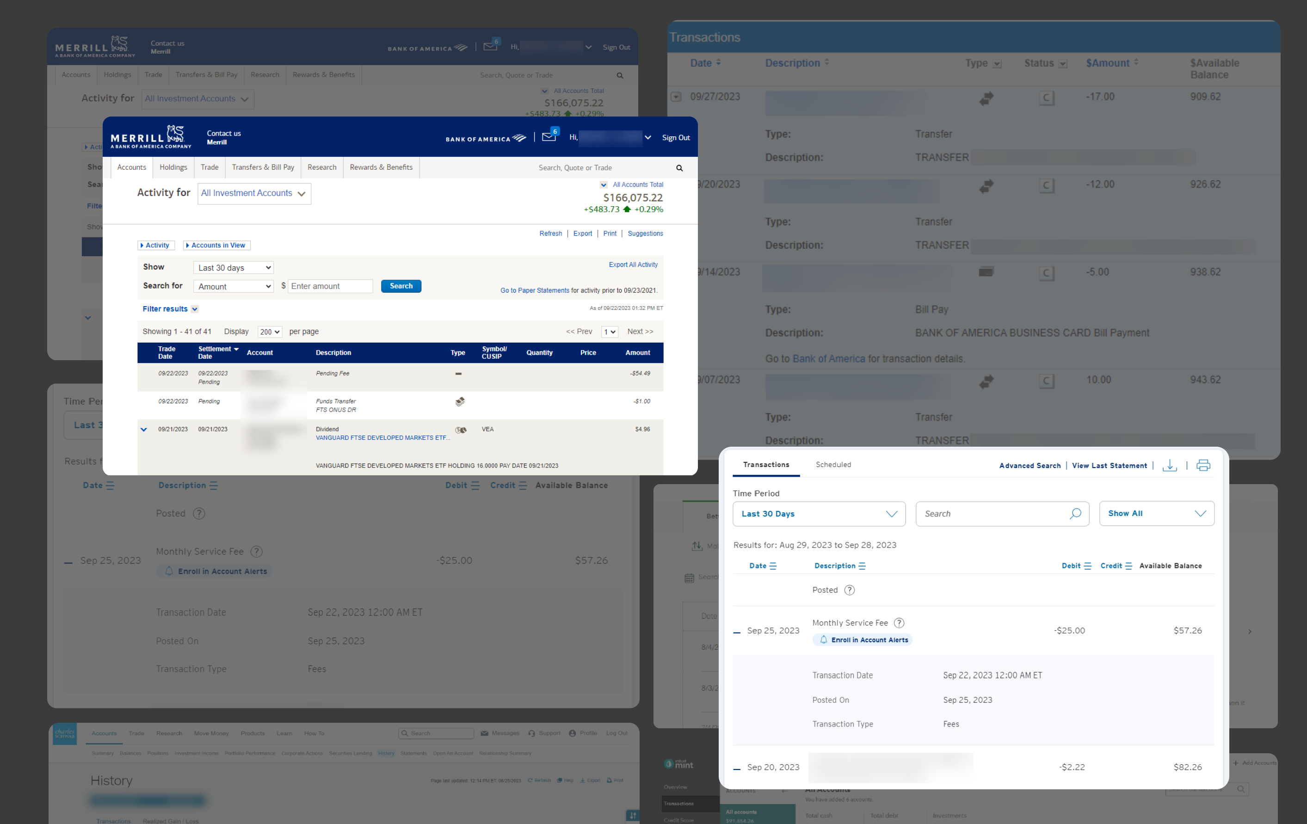Click the help icon next to Posted
The width and height of the screenshot is (1307, 824).
(850, 590)
